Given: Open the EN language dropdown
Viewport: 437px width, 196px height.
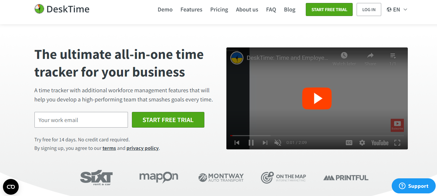Looking at the screenshot, I should tap(397, 9).
